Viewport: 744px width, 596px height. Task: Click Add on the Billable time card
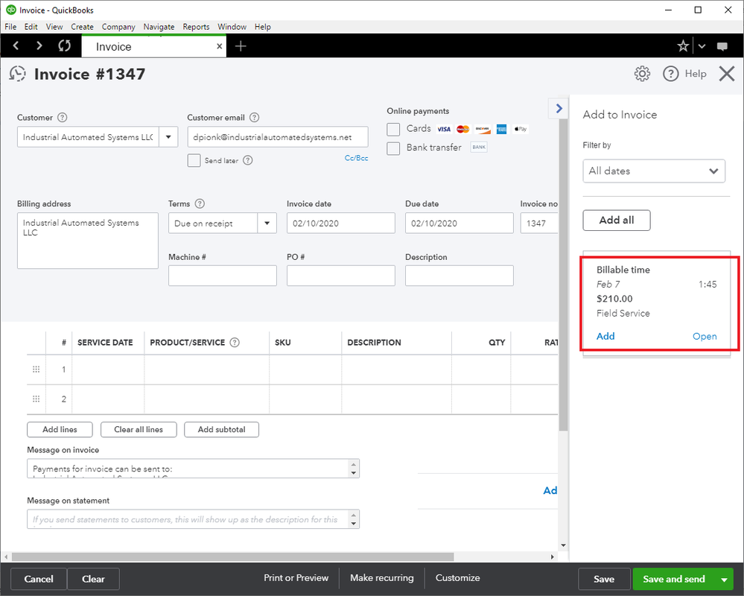[x=605, y=336]
